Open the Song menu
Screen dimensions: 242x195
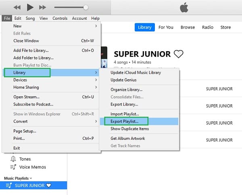(x=30, y=19)
